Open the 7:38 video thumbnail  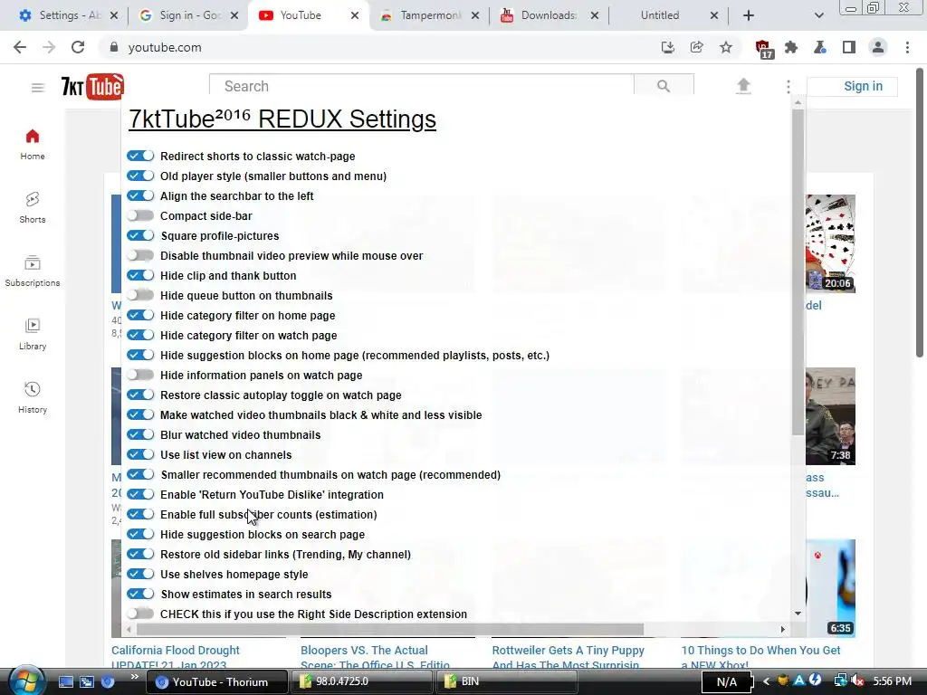click(x=830, y=416)
